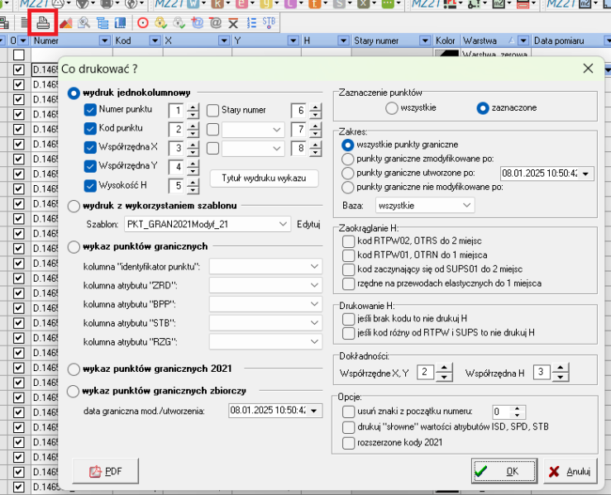Screen dimensions: 611x495
Task: Select wydruk jednokolumnowy radio option
Action: point(74,93)
